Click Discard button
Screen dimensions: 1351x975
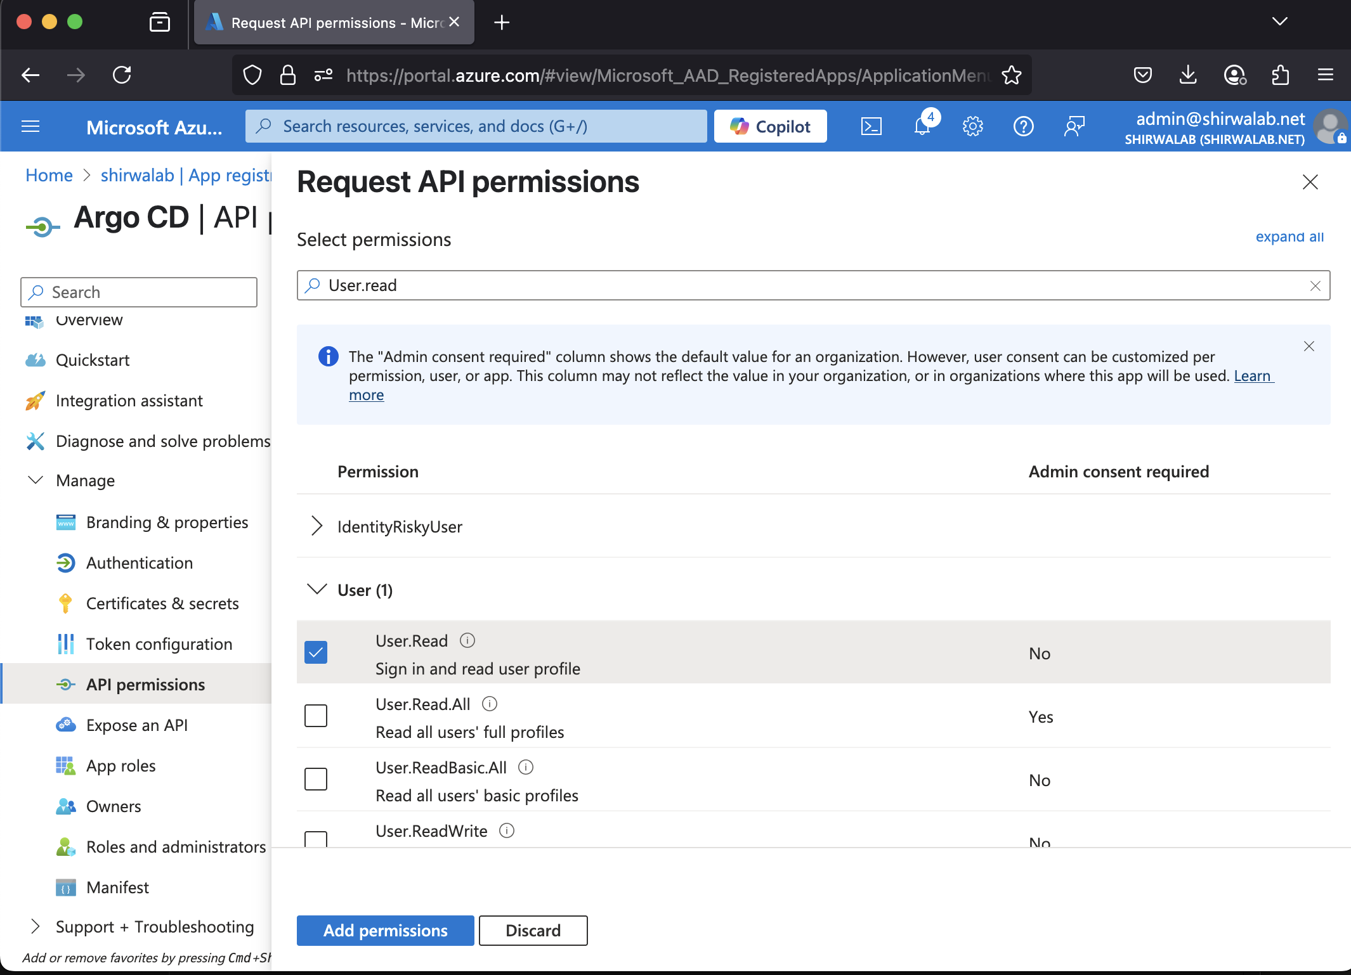533,931
